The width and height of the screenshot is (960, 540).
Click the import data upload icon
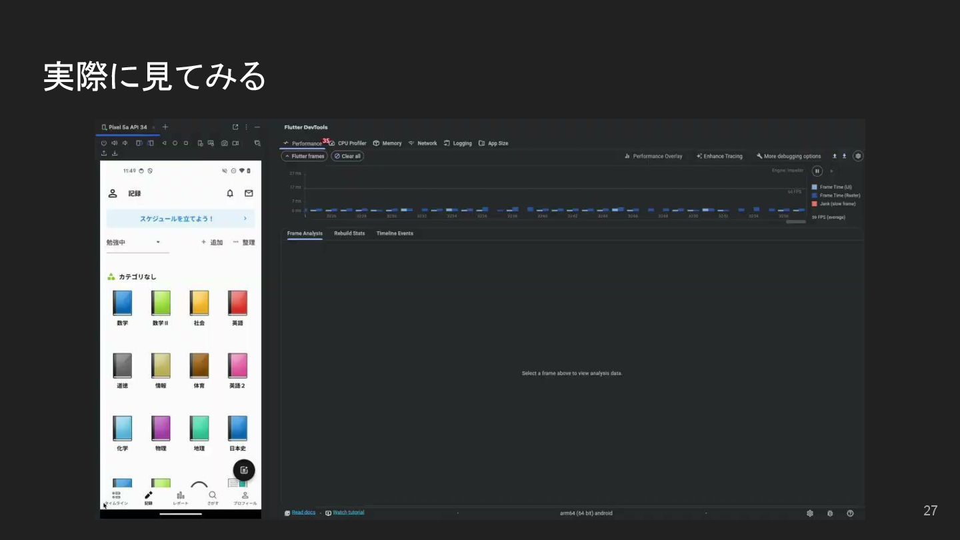[835, 156]
